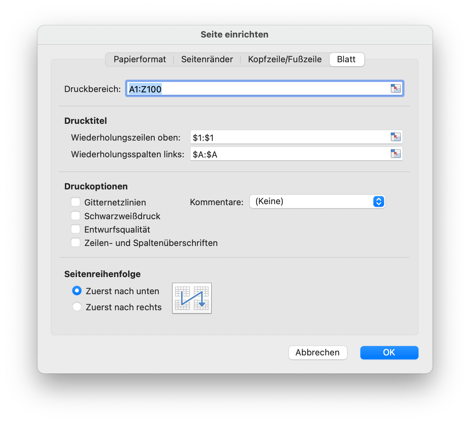Image resolution: width=470 pixels, height=423 pixels.
Task: Open the Kommentare dropdown showing (Keine)
Action: tap(317, 201)
